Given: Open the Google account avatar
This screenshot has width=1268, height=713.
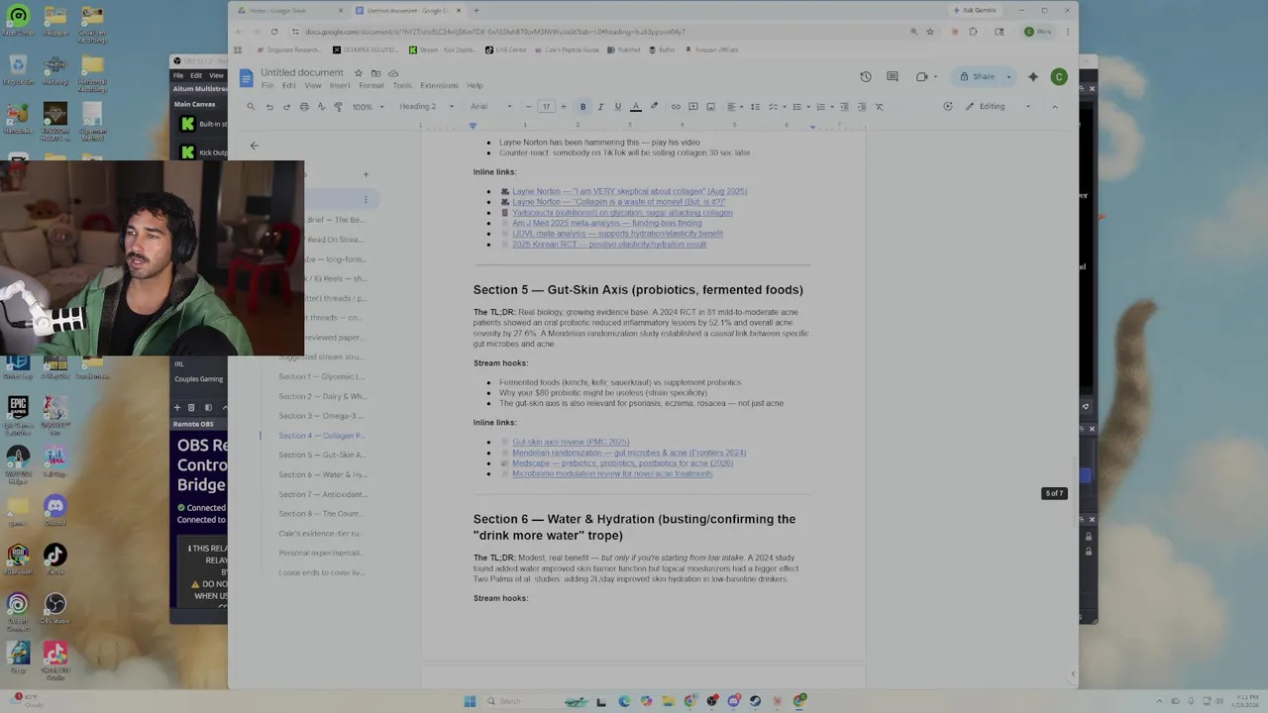Looking at the screenshot, I should (1059, 77).
